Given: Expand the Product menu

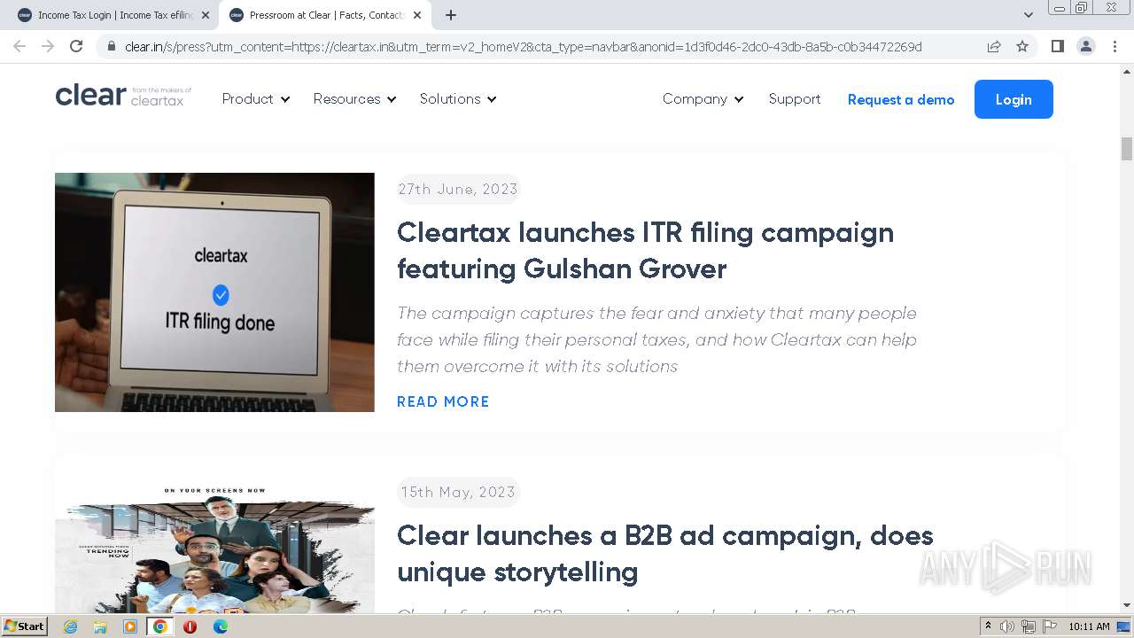Looking at the screenshot, I should [256, 99].
